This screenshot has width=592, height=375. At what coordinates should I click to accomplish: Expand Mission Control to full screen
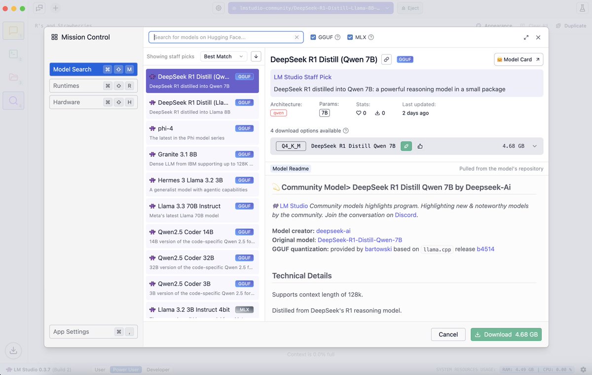point(526,37)
